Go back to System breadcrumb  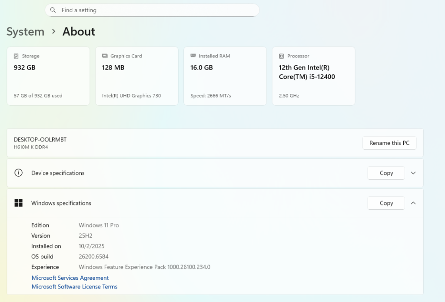coord(25,32)
